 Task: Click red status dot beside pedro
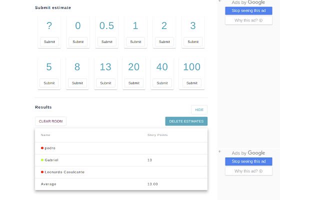click(42, 148)
